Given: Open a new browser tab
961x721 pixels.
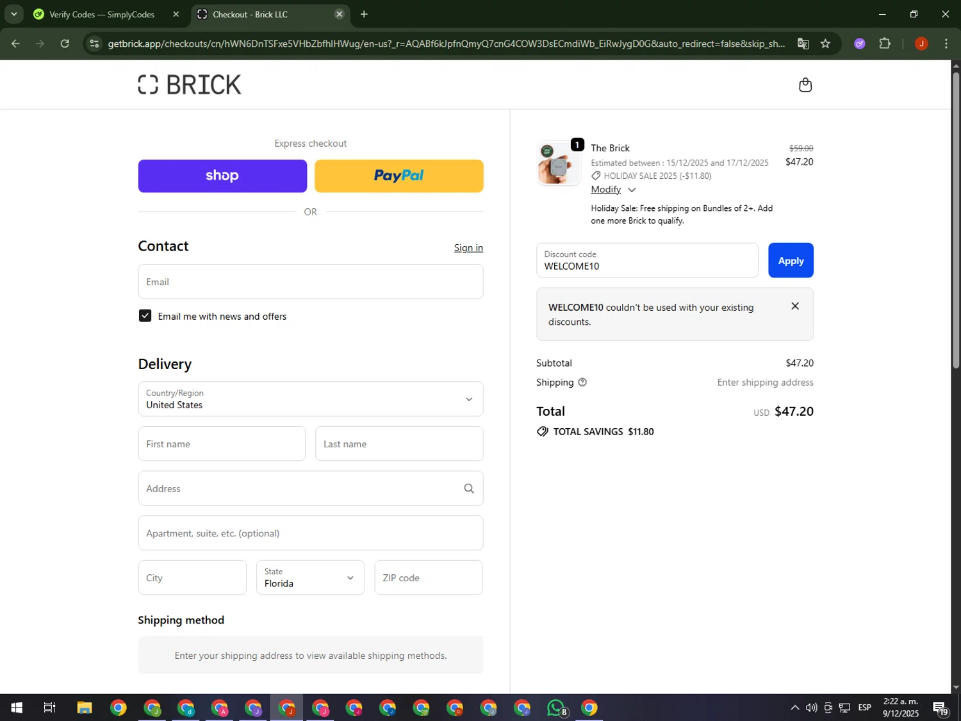Looking at the screenshot, I should pyautogui.click(x=364, y=14).
